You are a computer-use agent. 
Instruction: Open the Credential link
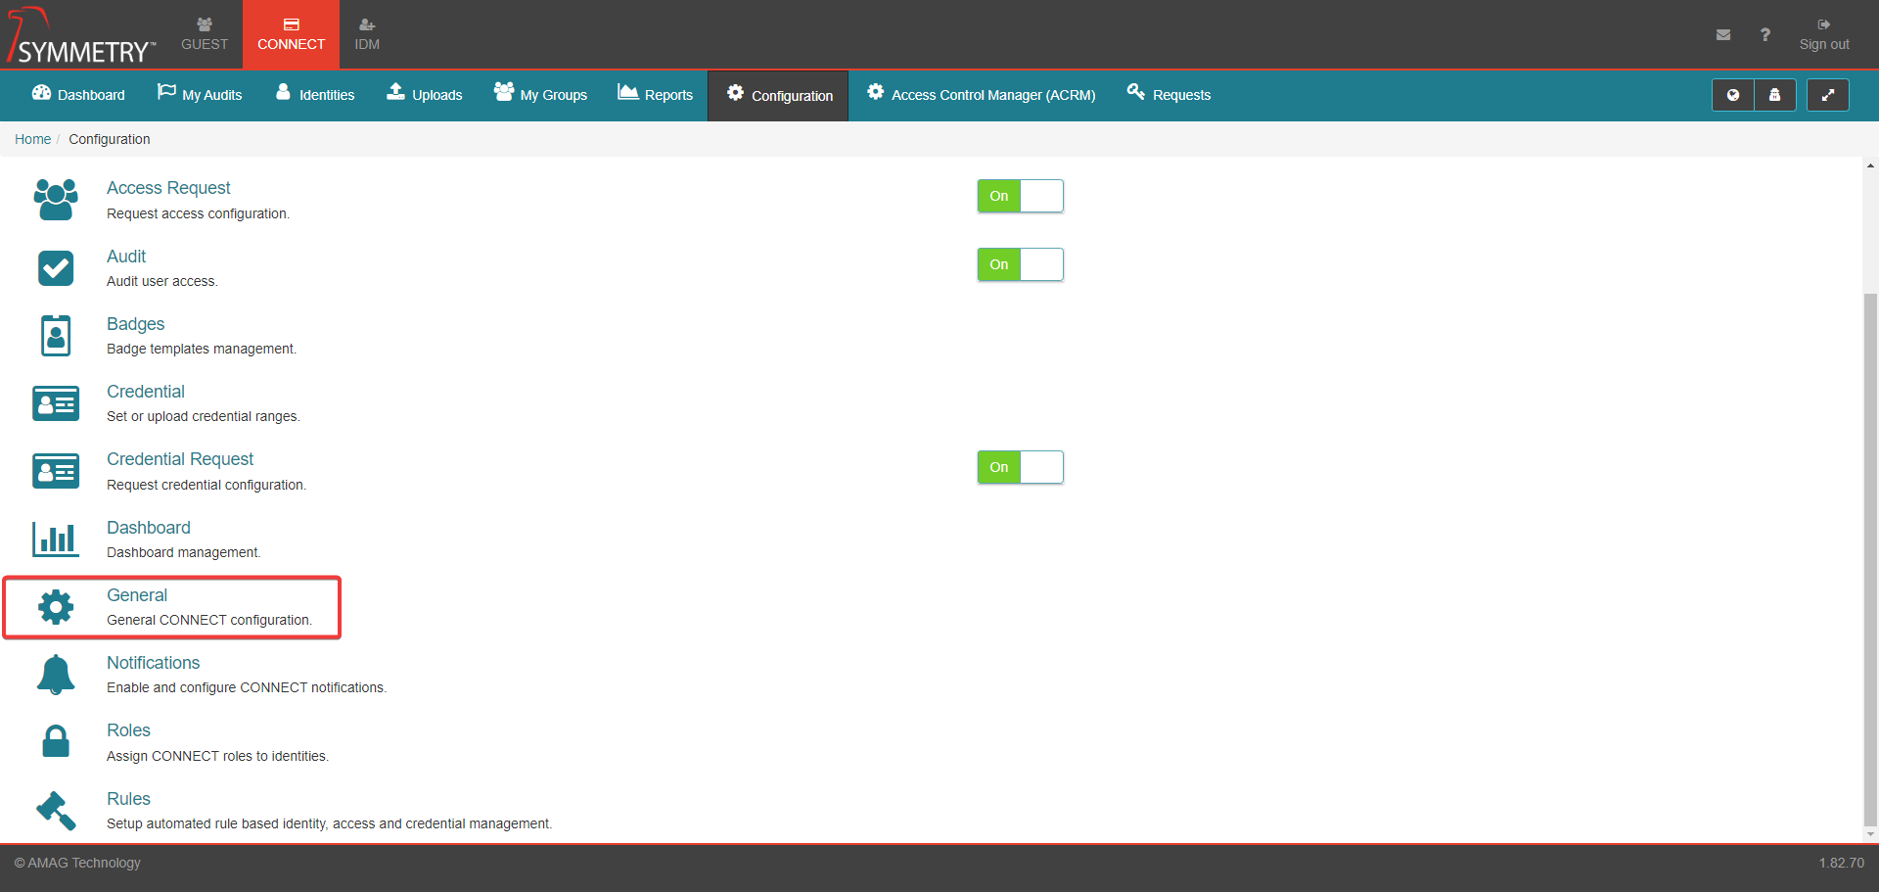(x=145, y=392)
